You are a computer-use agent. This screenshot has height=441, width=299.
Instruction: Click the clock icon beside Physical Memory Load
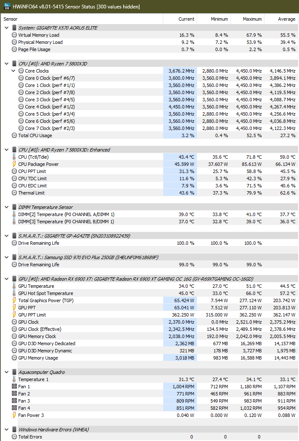[x=14, y=42]
